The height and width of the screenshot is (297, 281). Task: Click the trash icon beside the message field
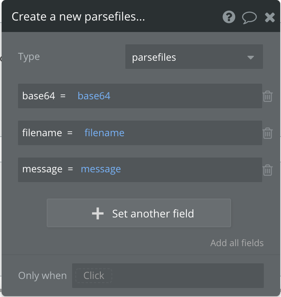(x=267, y=169)
